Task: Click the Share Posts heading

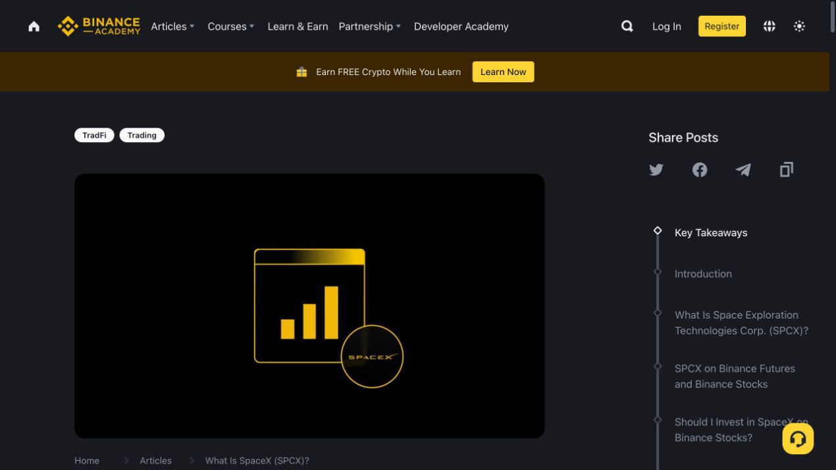Action: click(x=683, y=138)
